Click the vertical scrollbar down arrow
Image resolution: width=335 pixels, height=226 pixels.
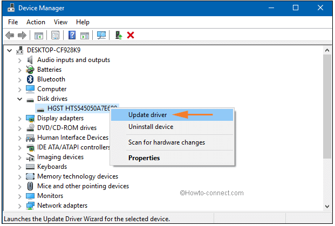pos(327,206)
